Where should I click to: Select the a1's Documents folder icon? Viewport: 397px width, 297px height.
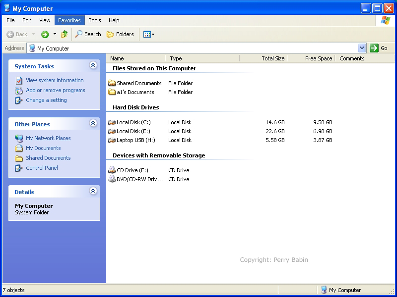pos(112,92)
